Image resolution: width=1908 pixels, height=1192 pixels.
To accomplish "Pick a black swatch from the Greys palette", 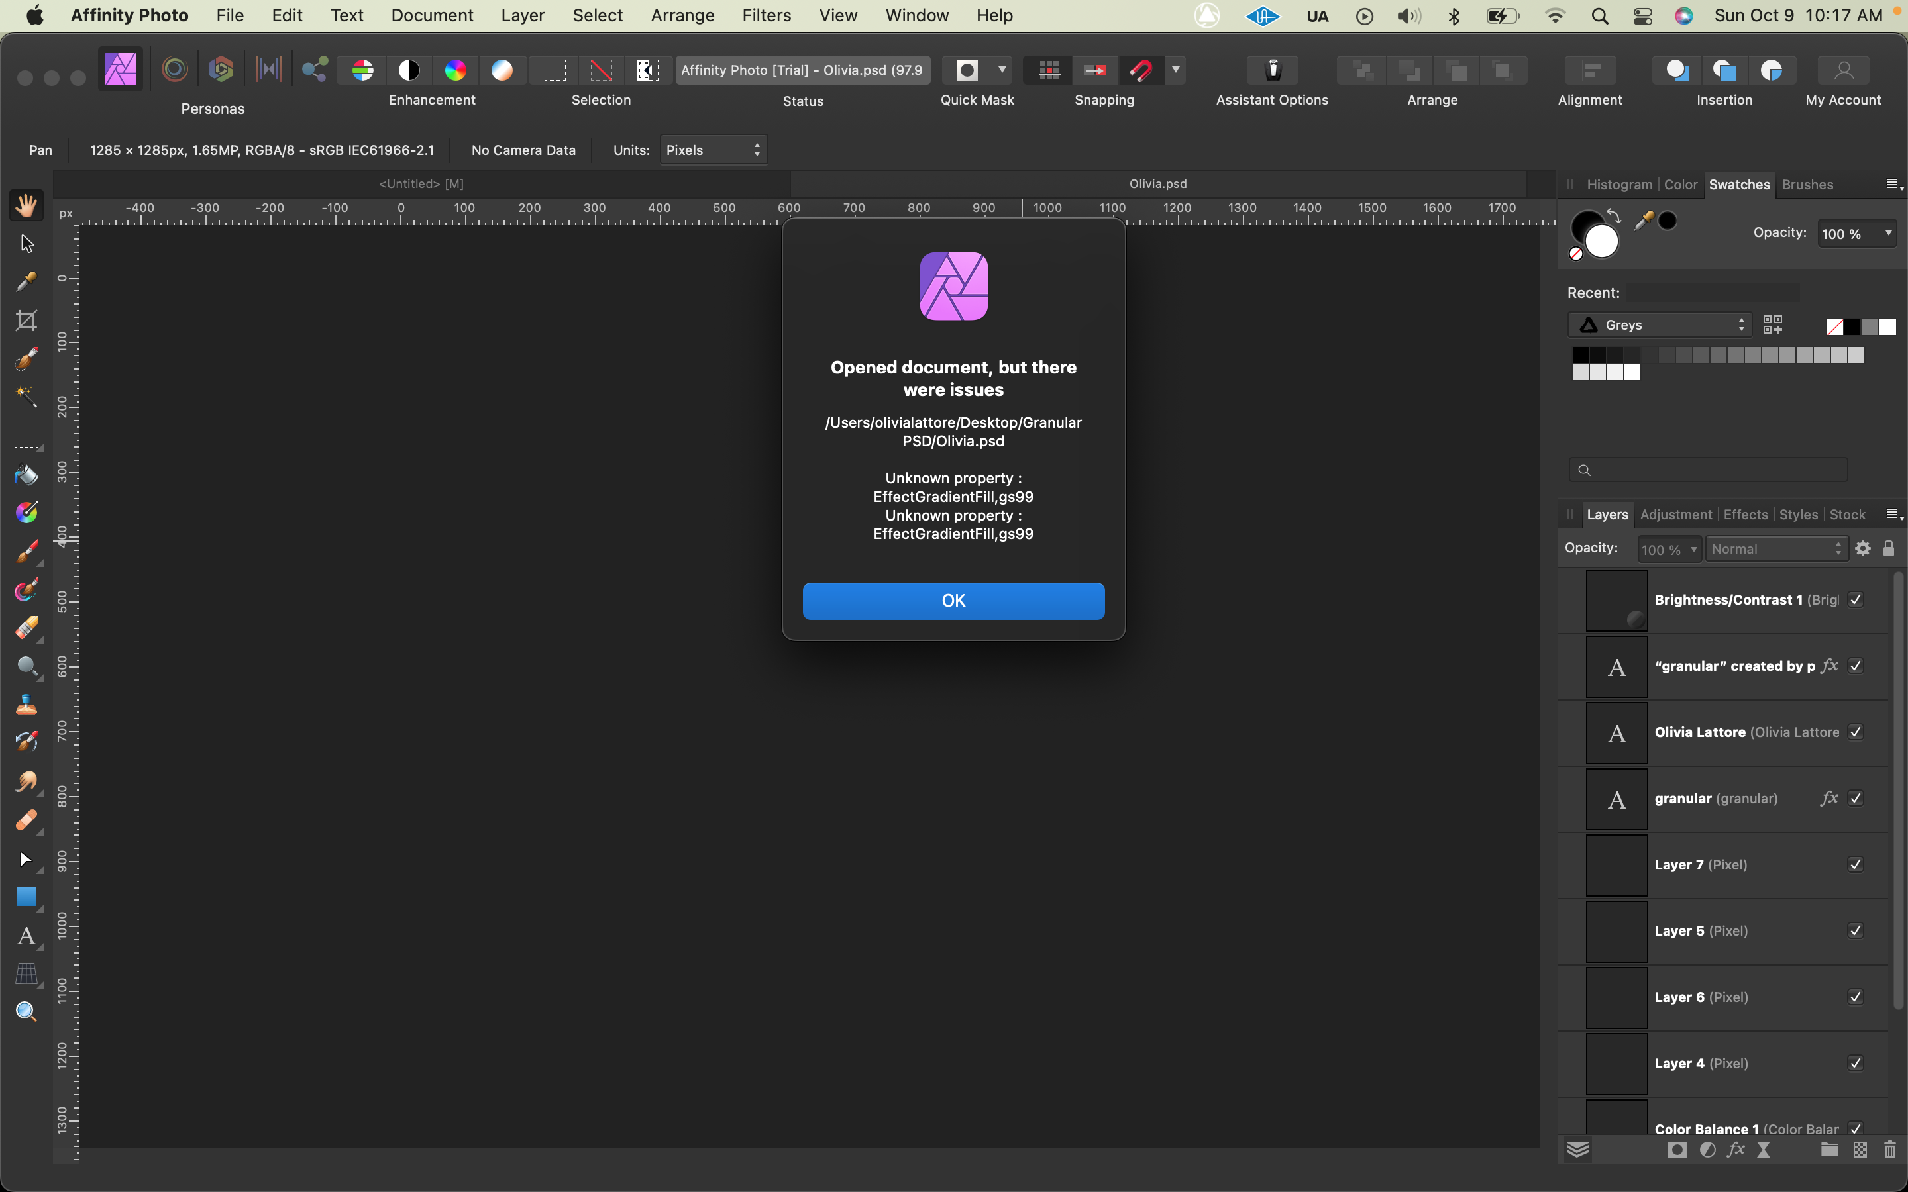I will click(1582, 355).
